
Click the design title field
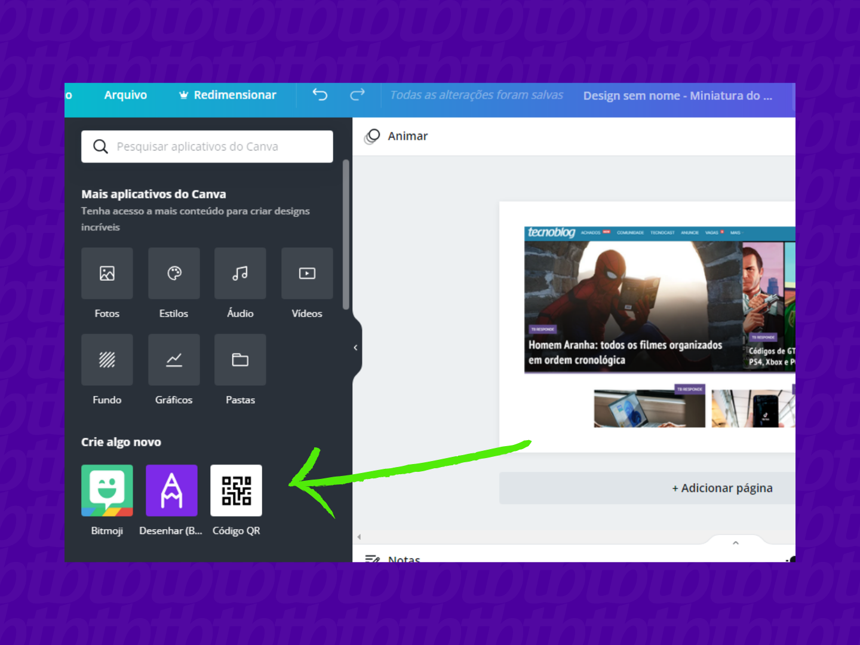pyautogui.click(x=678, y=96)
